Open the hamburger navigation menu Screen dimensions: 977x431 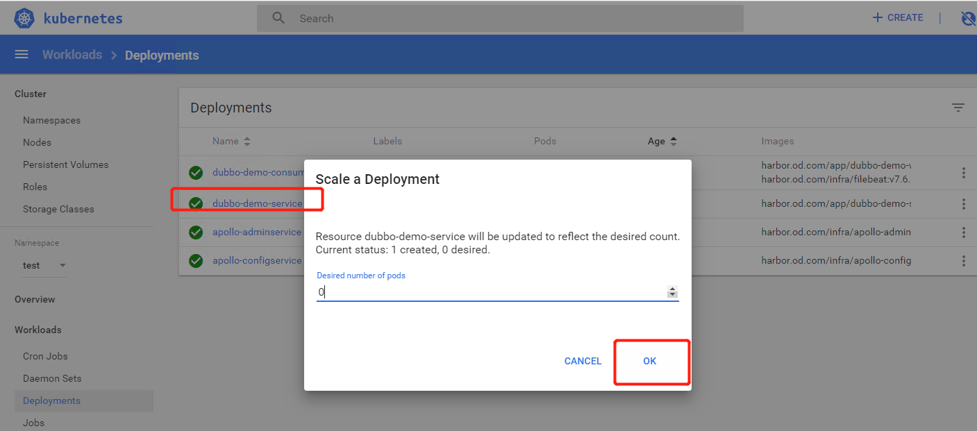click(22, 55)
